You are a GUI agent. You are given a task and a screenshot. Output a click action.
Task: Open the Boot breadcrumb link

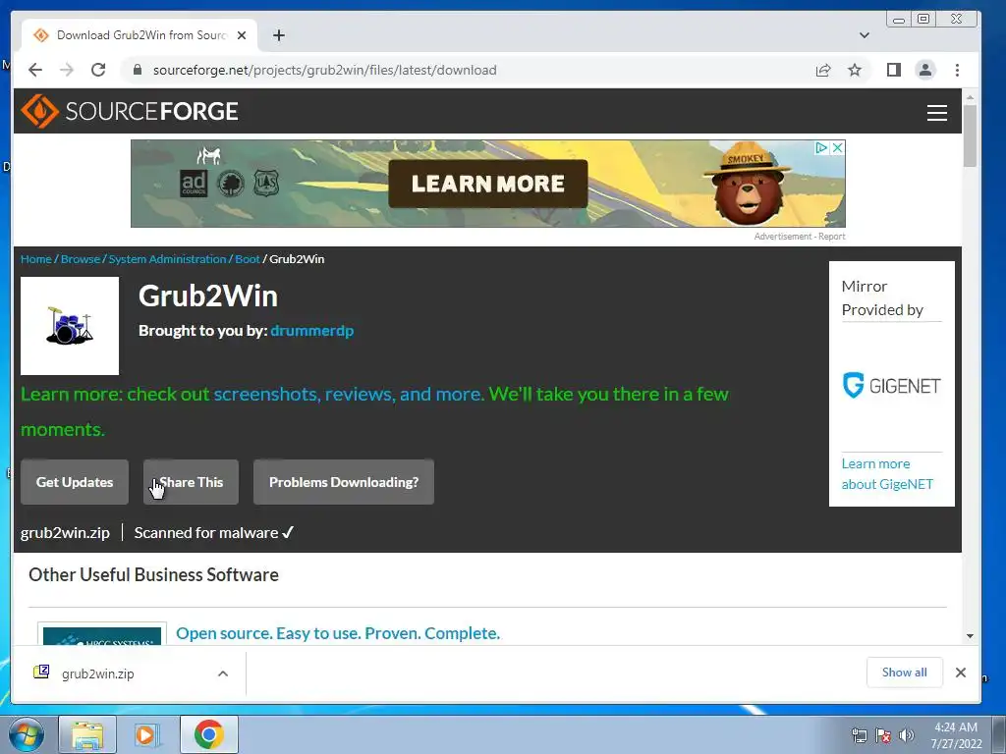[x=247, y=259]
